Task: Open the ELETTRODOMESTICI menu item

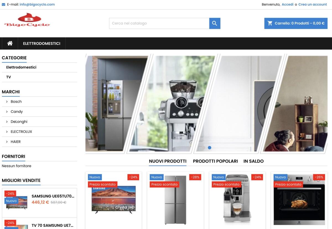Action: click(x=41, y=43)
